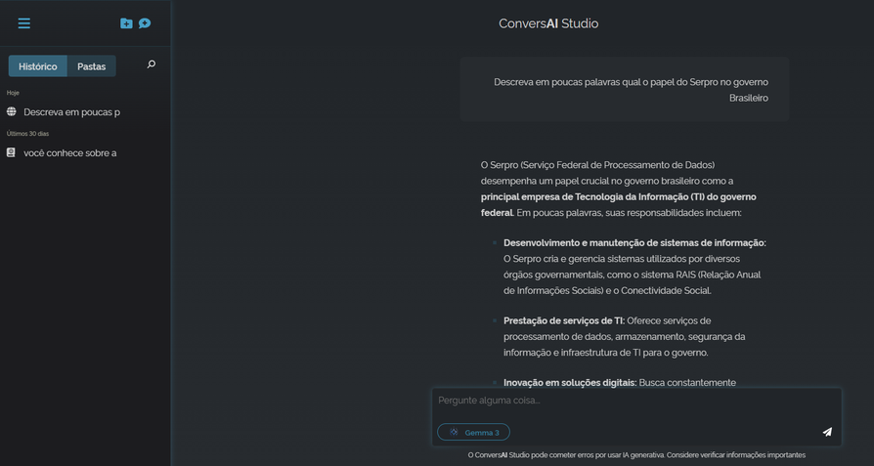Collapse the sidebar with the hamburger menu
Image resolution: width=874 pixels, height=466 pixels.
point(24,23)
